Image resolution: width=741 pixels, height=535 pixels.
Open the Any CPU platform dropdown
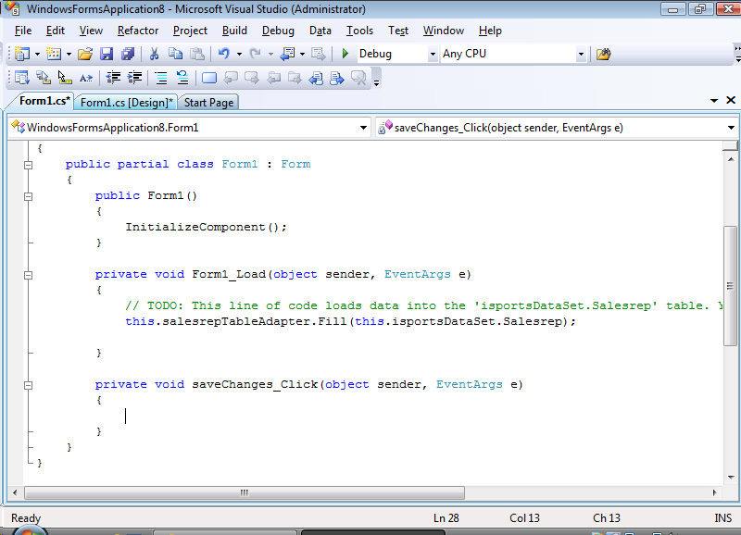[x=581, y=55]
